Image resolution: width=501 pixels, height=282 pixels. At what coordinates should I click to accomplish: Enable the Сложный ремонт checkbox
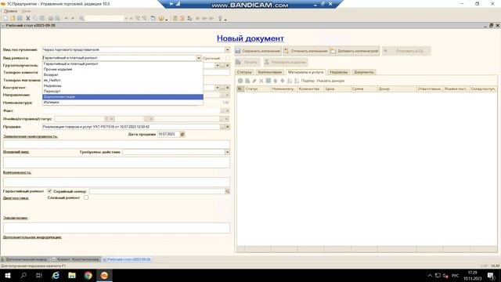tap(86, 197)
